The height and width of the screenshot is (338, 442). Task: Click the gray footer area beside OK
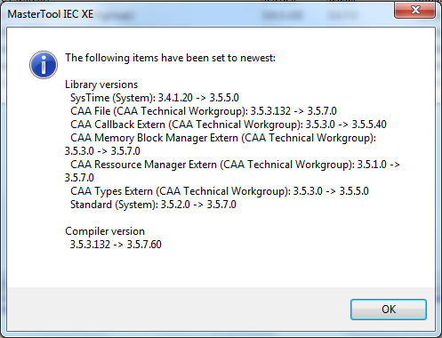(x=178, y=309)
